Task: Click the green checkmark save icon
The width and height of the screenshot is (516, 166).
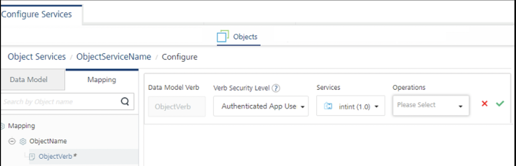Action: pyautogui.click(x=500, y=103)
